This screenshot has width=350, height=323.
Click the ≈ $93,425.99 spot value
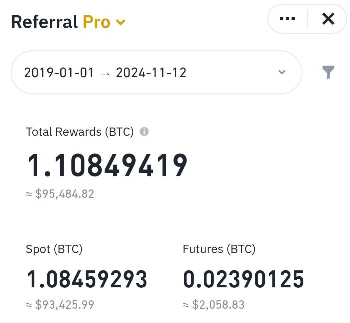[60, 305]
